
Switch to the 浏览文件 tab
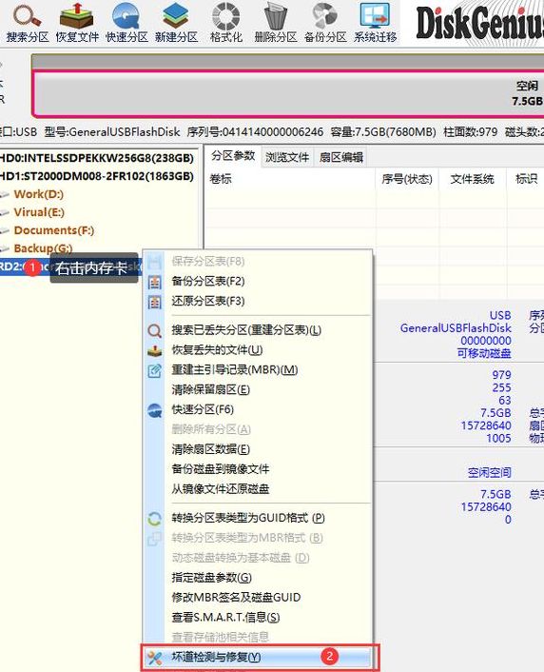tap(287, 157)
